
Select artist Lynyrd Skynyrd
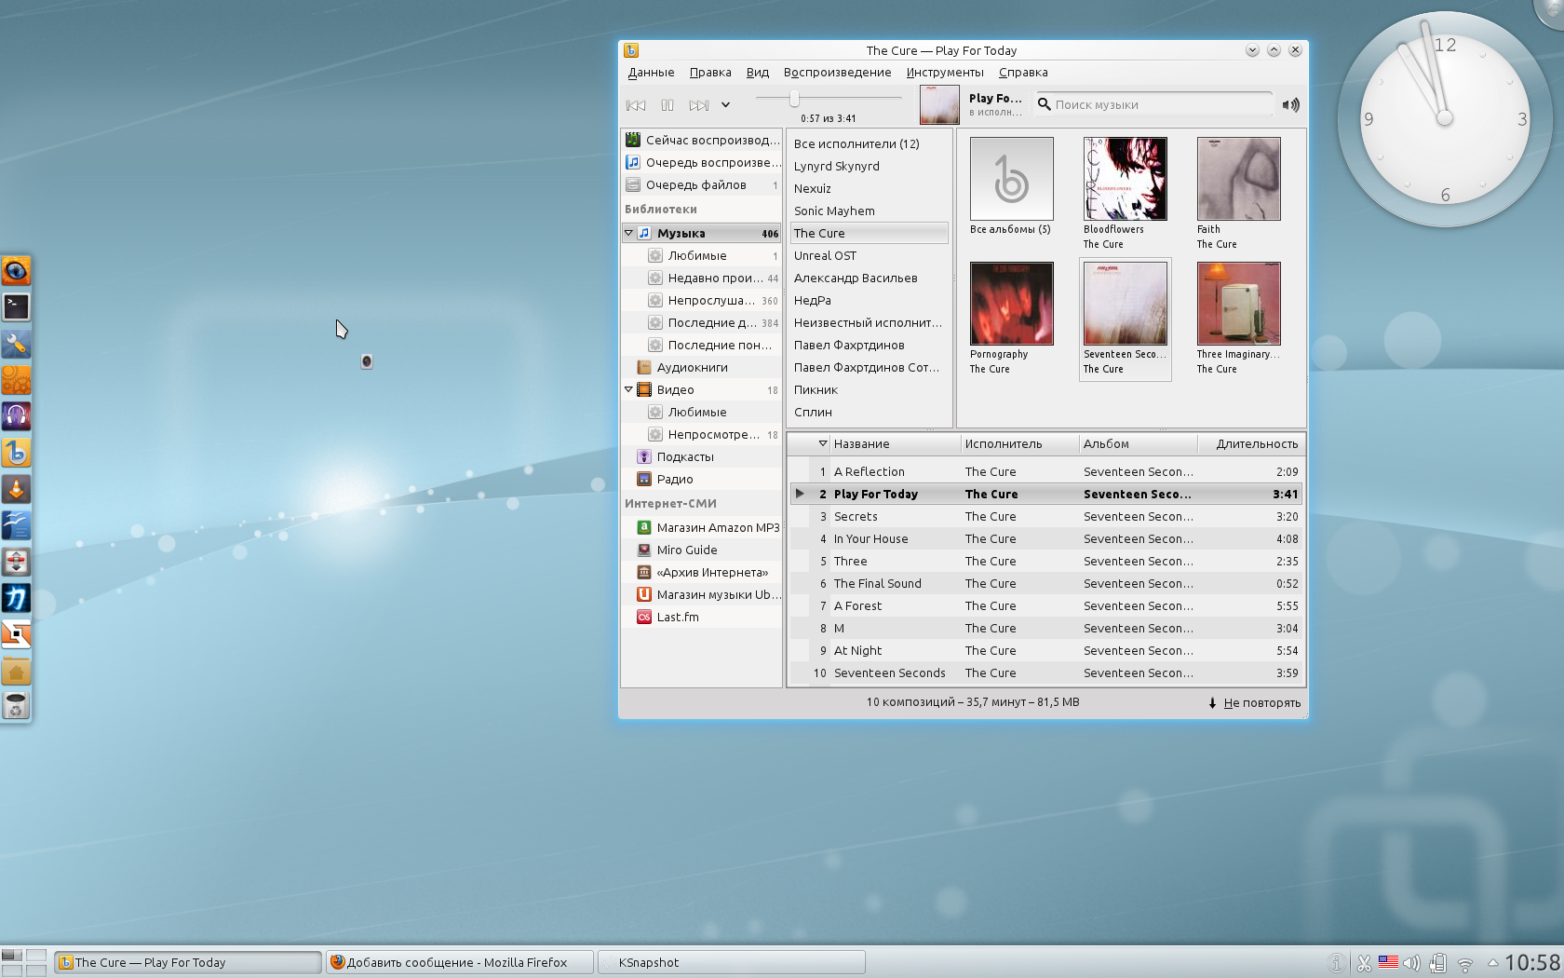pos(869,166)
